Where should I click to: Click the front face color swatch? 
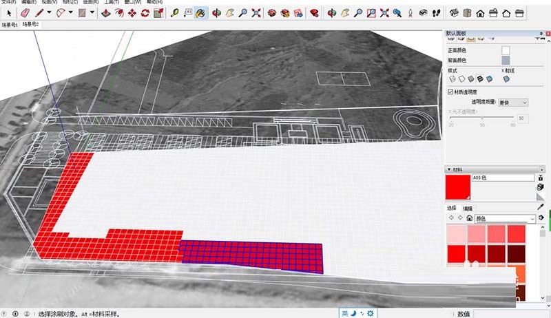506,50
